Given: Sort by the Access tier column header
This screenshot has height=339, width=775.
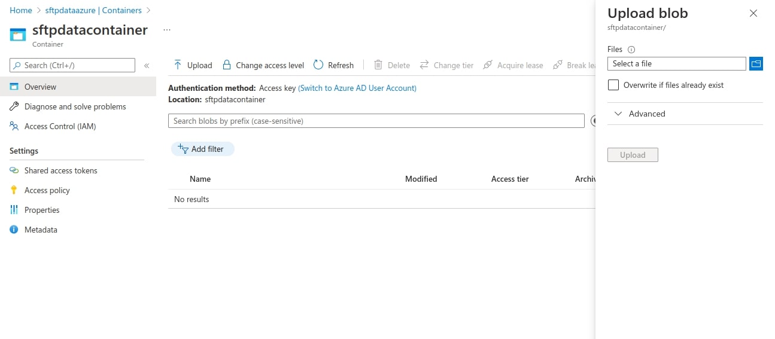Looking at the screenshot, I should pos(510,179).
